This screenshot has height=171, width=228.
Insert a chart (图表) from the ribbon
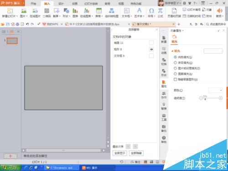[75, 13]
